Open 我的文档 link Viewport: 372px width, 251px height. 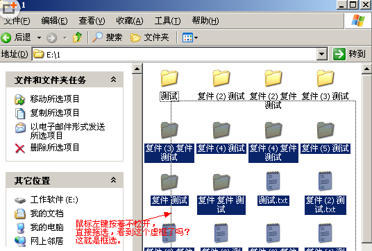pyautogui.click(x=46, y=214)
